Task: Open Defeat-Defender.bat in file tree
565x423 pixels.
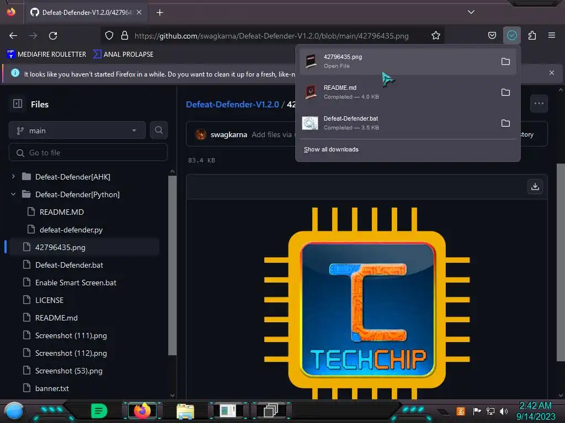Action: coord(69,265)
